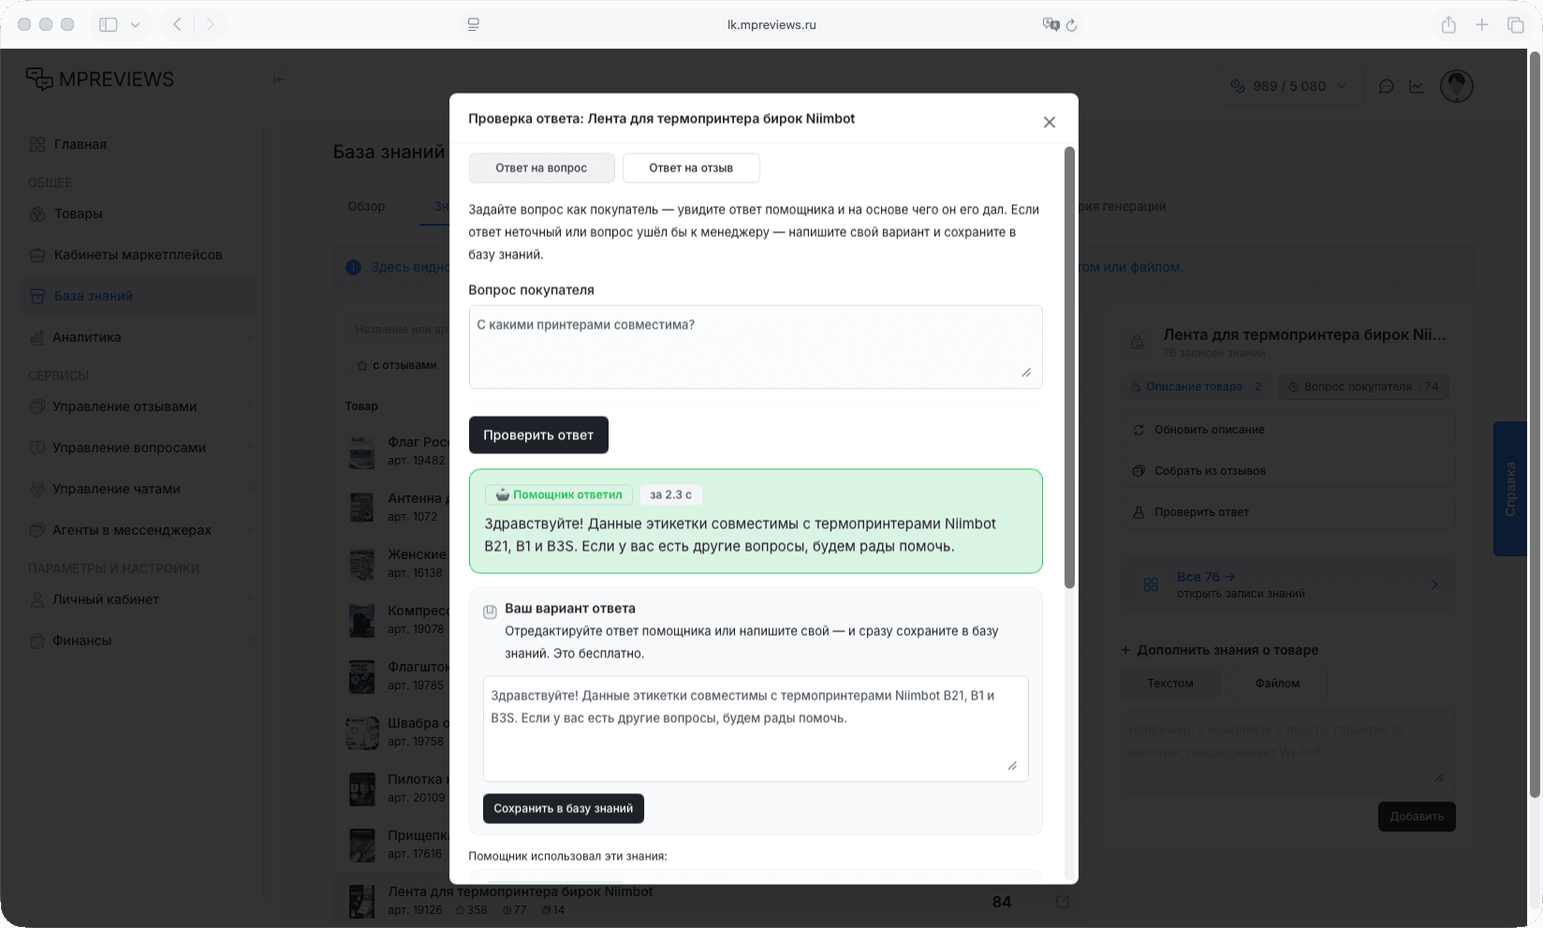Toggle the с отзывами filter
The height and width of the screenshot is (928, 1543).
[x=397, y=365]
